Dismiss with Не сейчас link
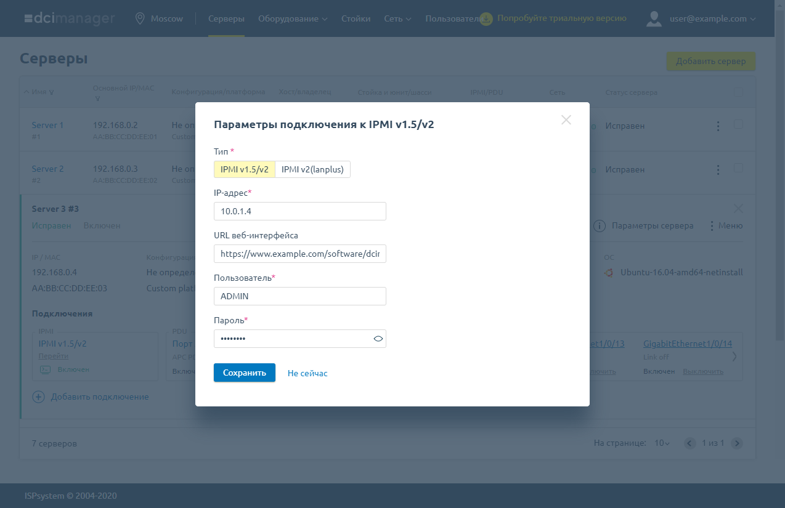This screenshot has width=785, height=508. 307,373
